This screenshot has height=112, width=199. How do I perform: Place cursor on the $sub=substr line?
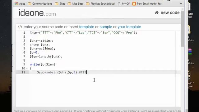point(62,72)
